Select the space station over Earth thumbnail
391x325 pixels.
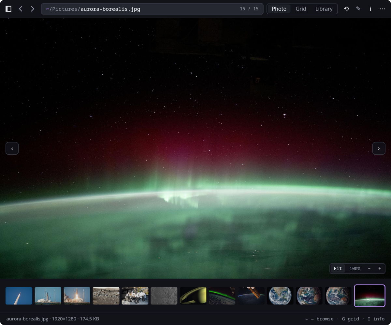coord(251,296)
